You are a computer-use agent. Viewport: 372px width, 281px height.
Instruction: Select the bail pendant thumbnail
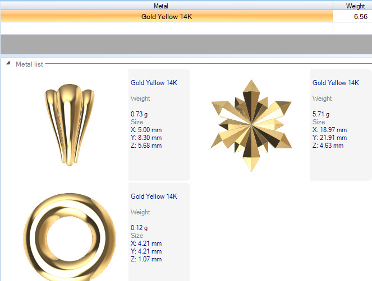click(x=70, y=125)
